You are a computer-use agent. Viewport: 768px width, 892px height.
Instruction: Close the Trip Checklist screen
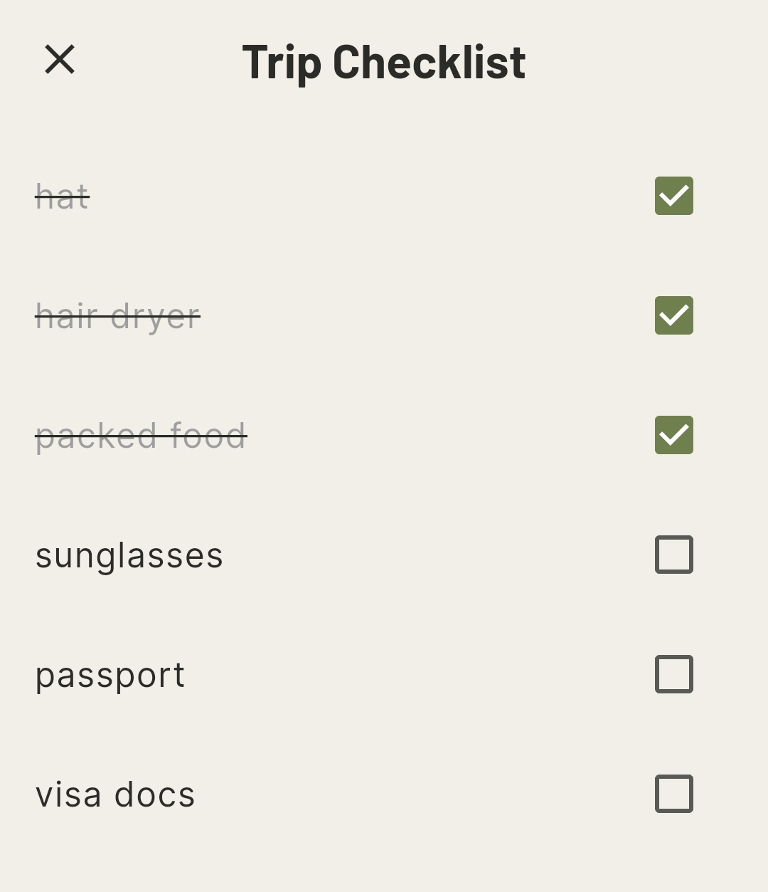pos(60,60)
